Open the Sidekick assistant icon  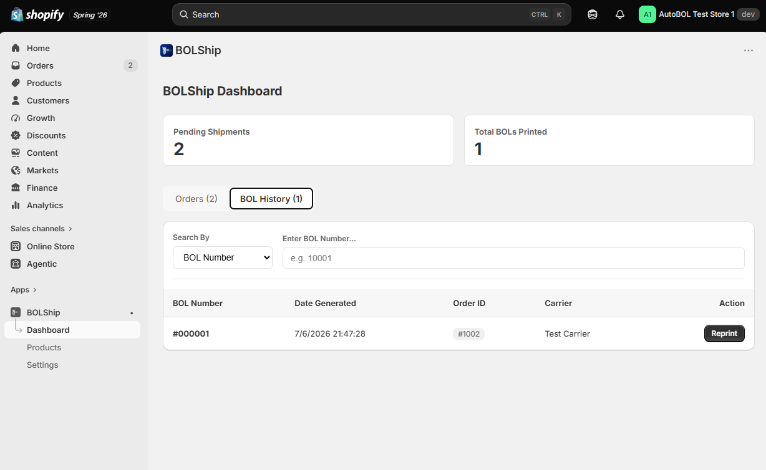click(x=593, y=14)
